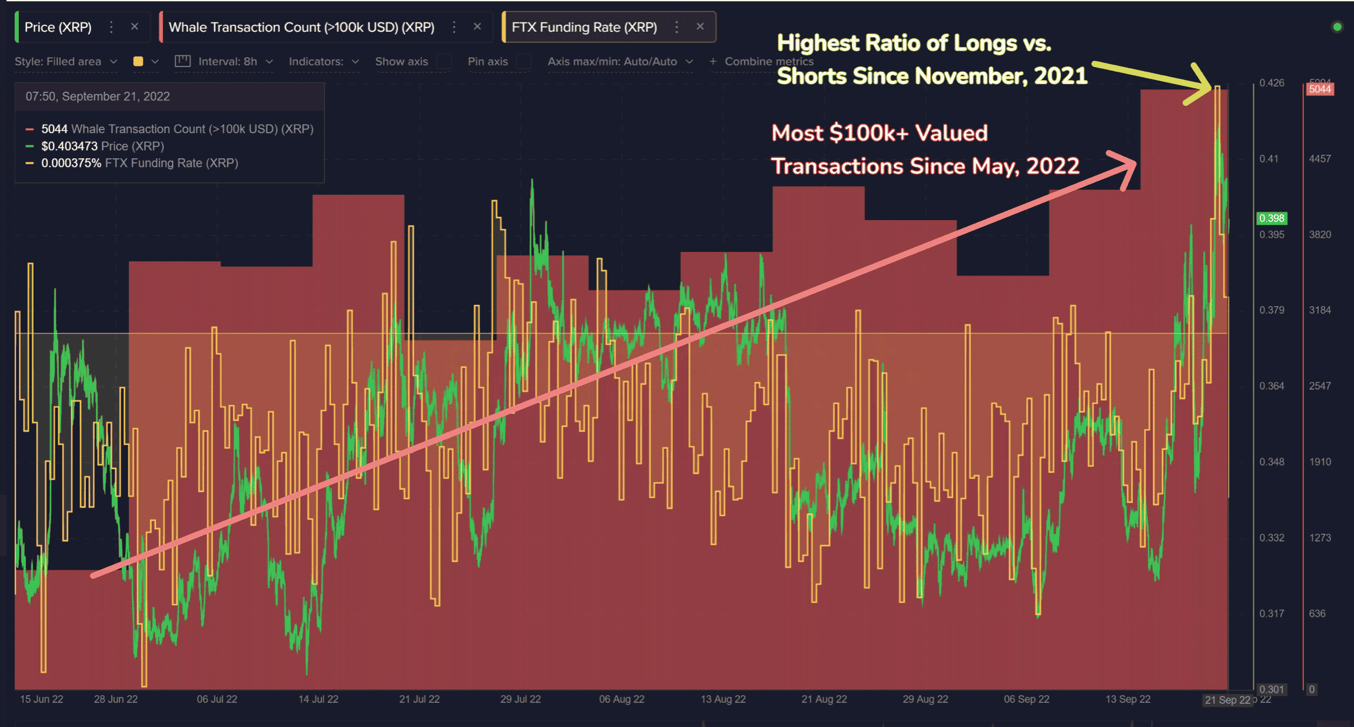Click the green status dot indicator
Screen dimensions: 1354x727
click(x=1337, y=27)
